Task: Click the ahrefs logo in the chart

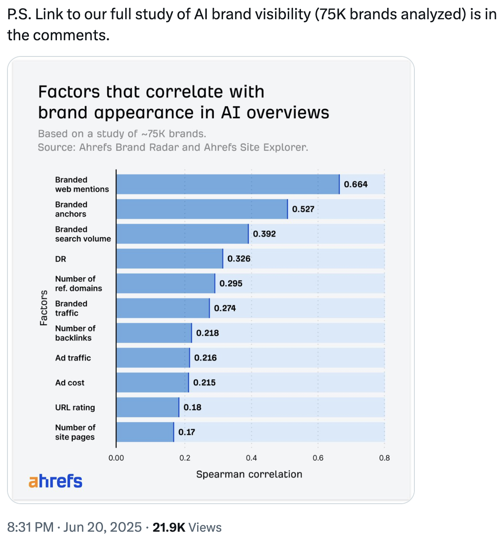Action: coord(56,481)
